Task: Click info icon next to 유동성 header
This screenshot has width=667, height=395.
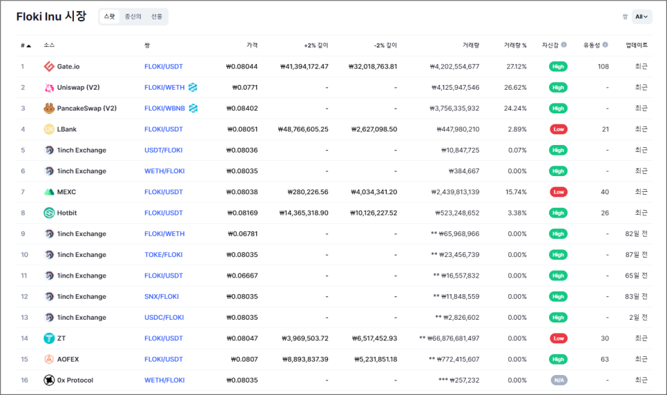Action: pyautogui.click(x=606, y=45)
